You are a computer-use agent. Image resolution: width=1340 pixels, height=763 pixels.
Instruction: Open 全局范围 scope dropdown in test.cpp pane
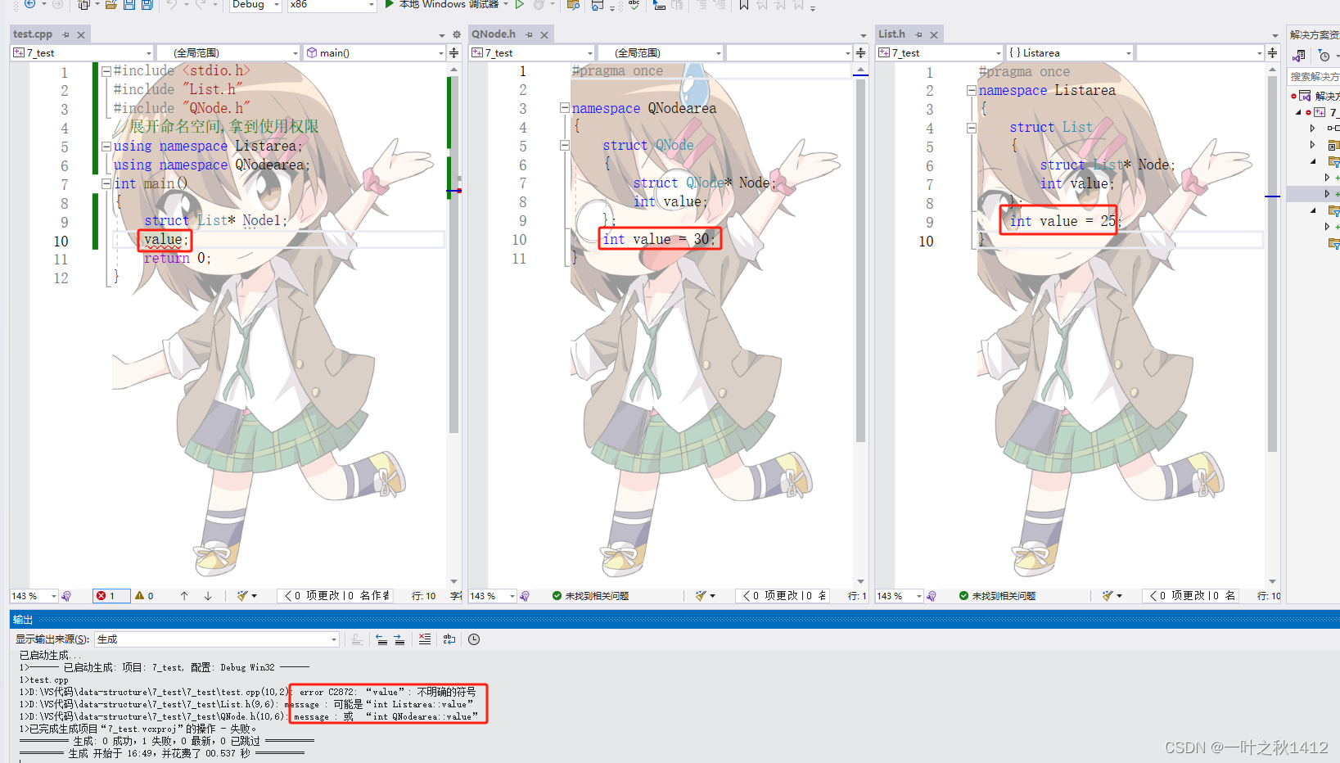click(x=228, y=53)
